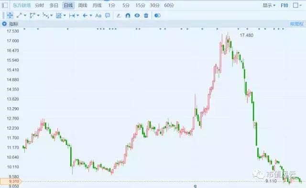Delete drawings with the trash icon
This screenshot has height=188, width=306.
click(x=146, y=15)
